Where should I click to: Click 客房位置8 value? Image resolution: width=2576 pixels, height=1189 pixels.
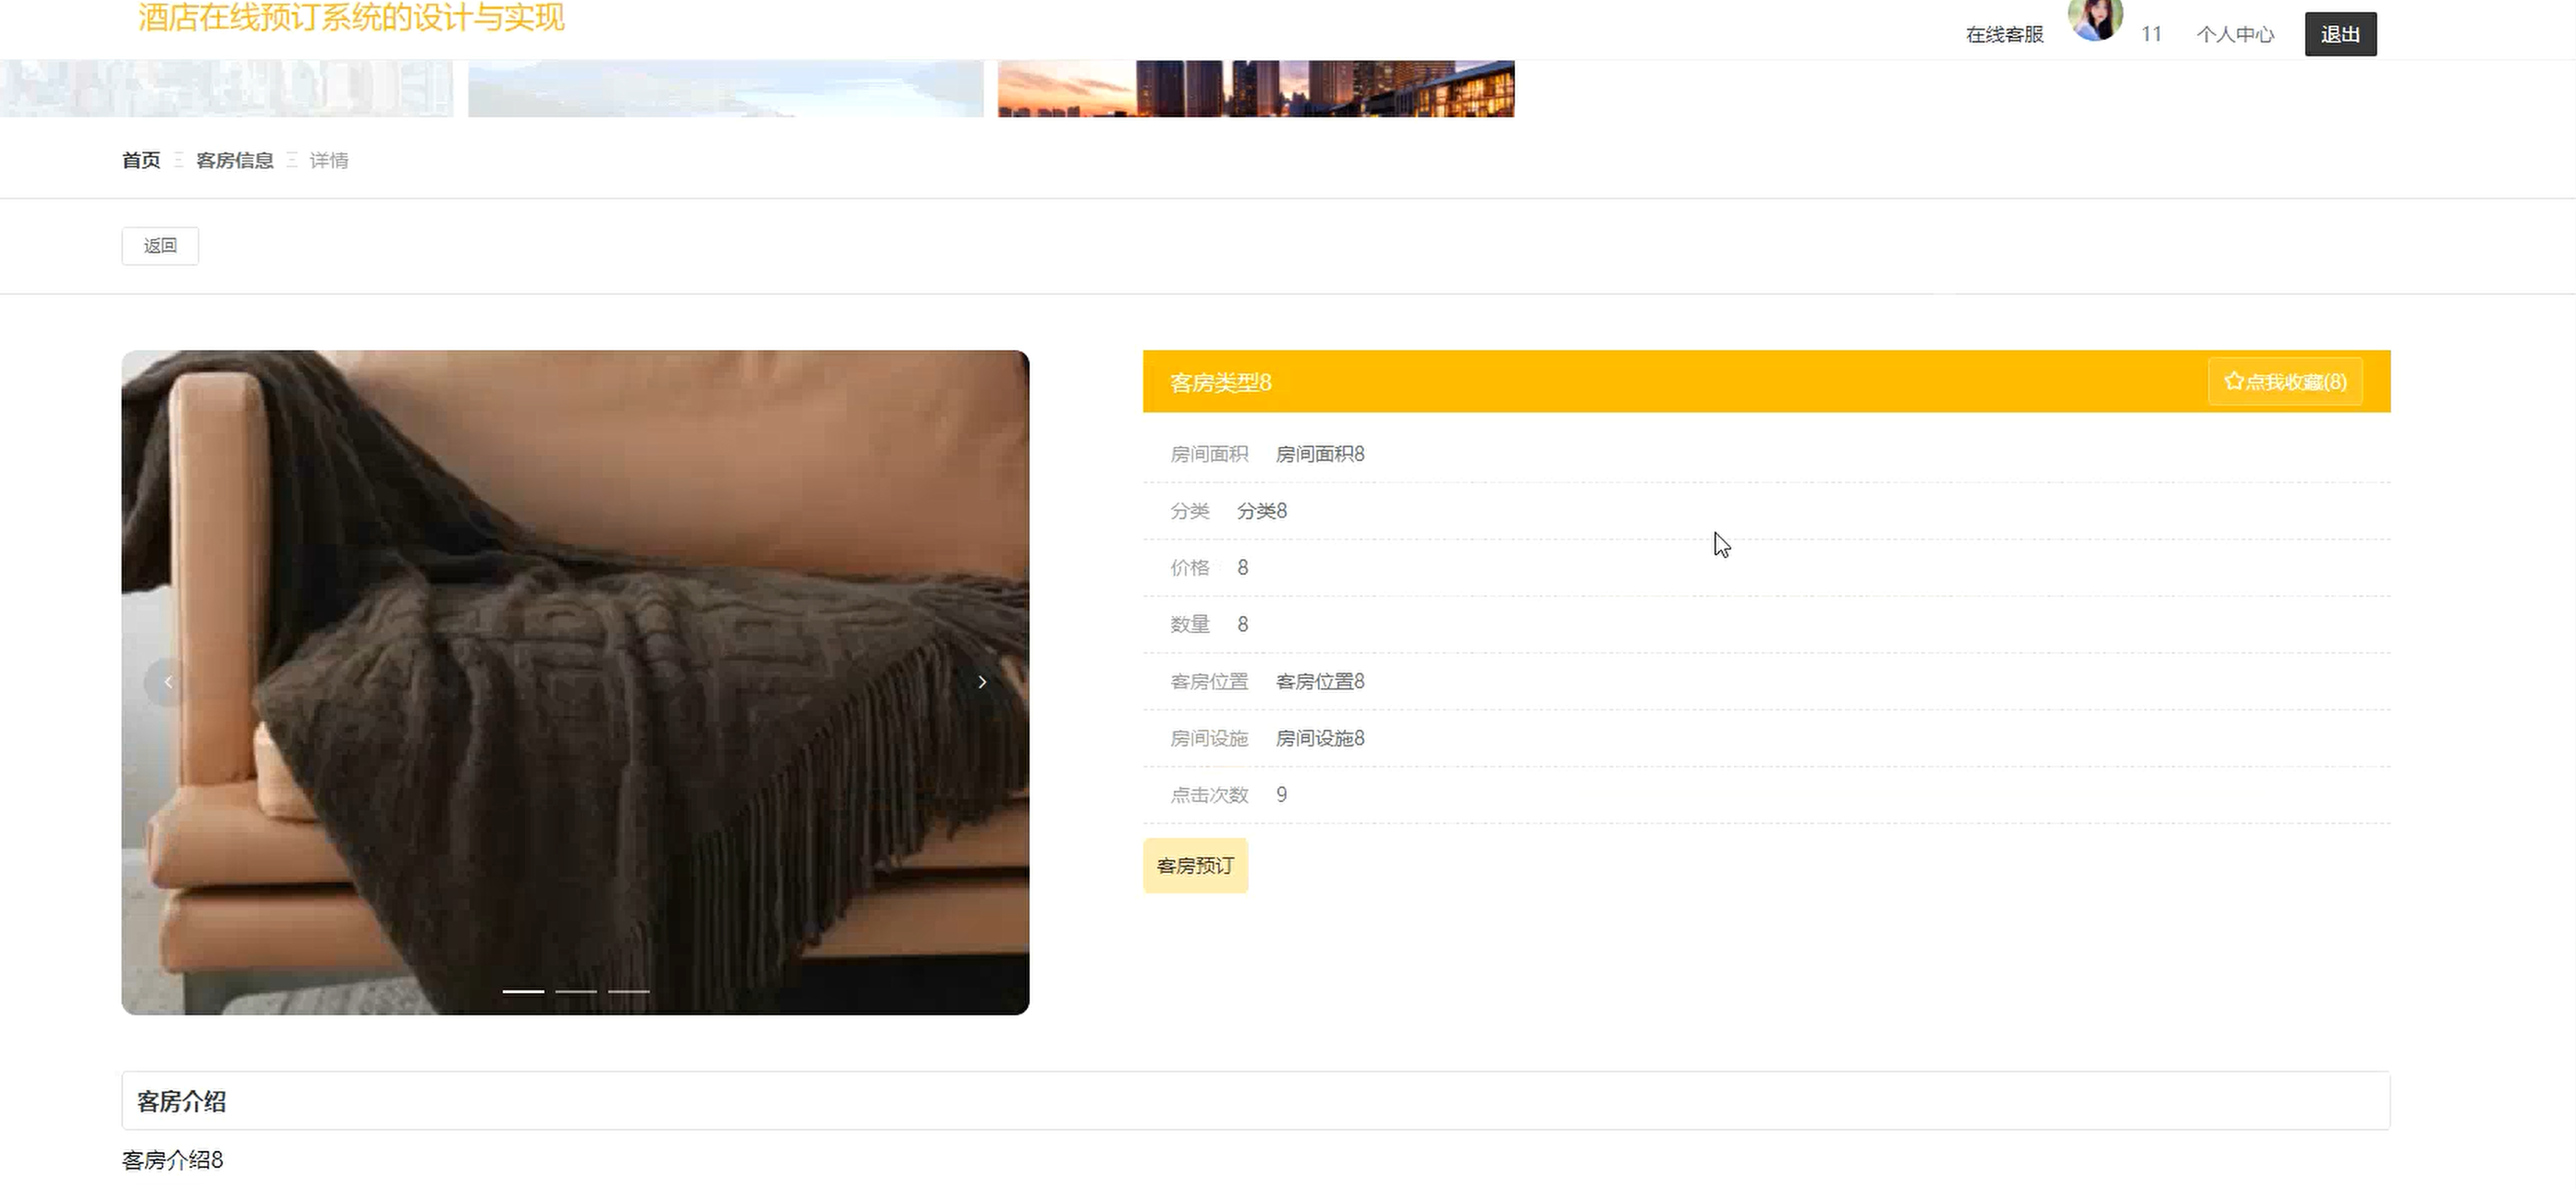[x=1320, y=682]
